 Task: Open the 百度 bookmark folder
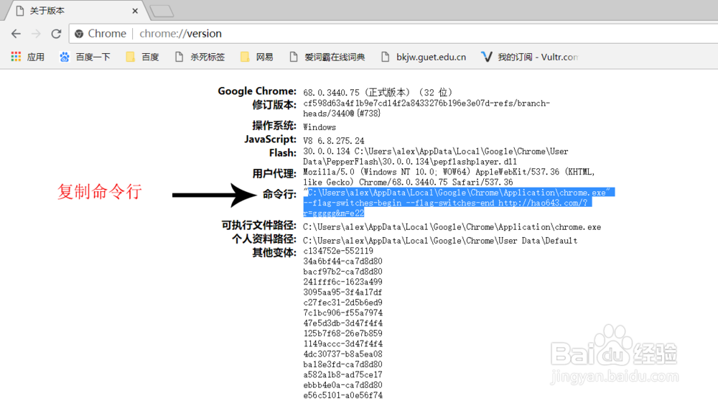(x=142, y=57)
